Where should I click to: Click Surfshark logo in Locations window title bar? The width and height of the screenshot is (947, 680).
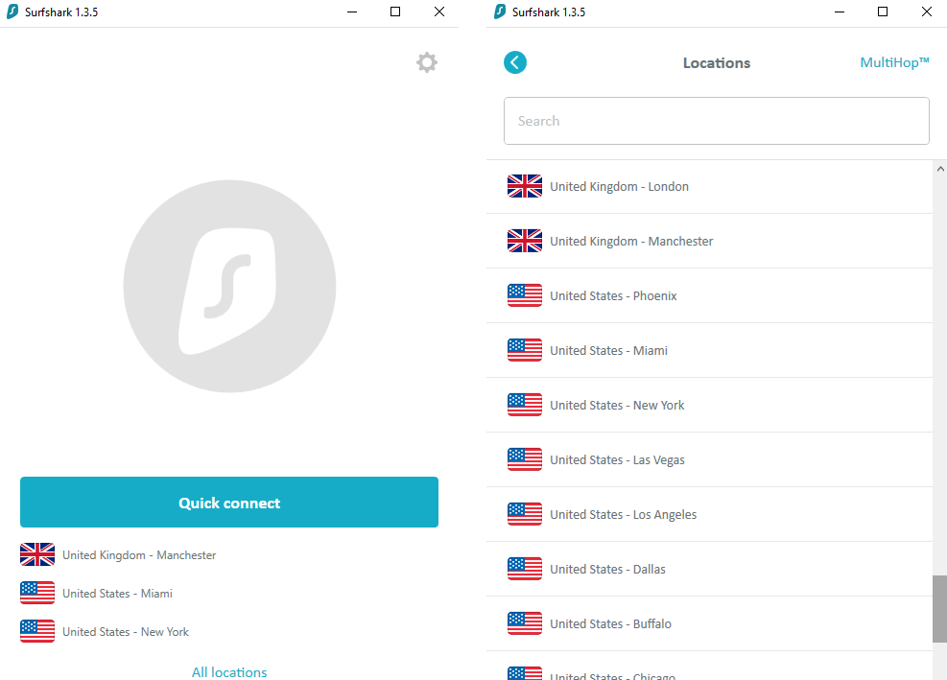(500, 12)
